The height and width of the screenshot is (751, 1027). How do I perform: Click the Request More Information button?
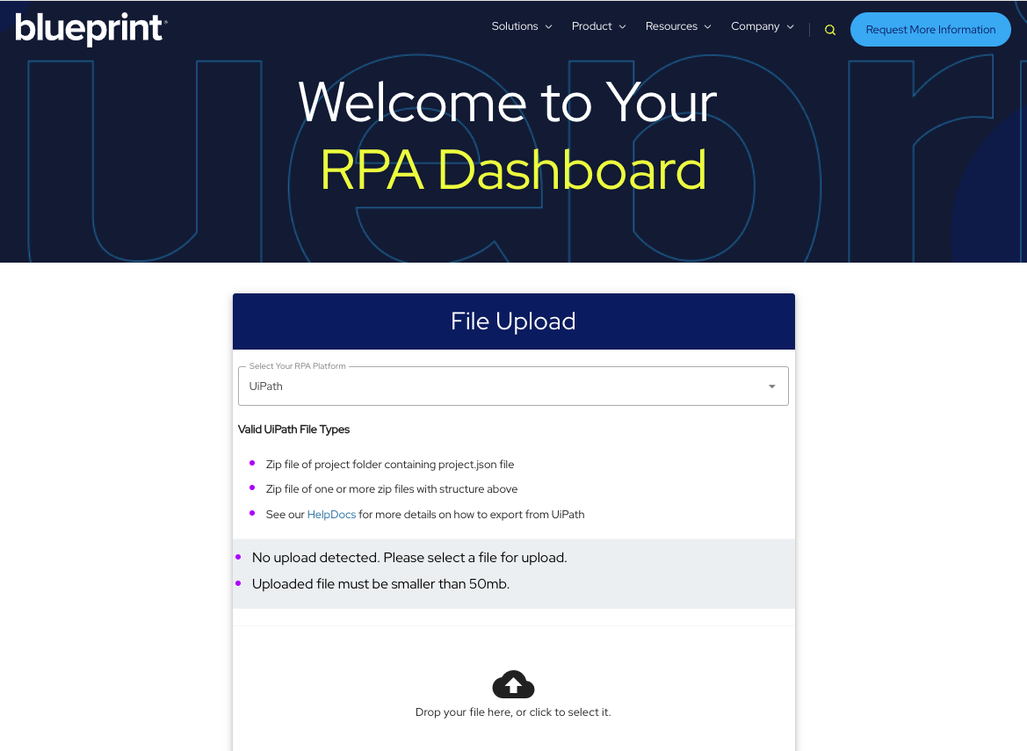pyautogui.click(x=929, y=29)
